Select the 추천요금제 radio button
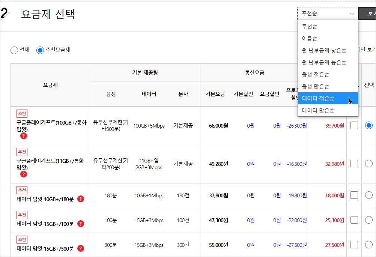 tap(40, 50)
